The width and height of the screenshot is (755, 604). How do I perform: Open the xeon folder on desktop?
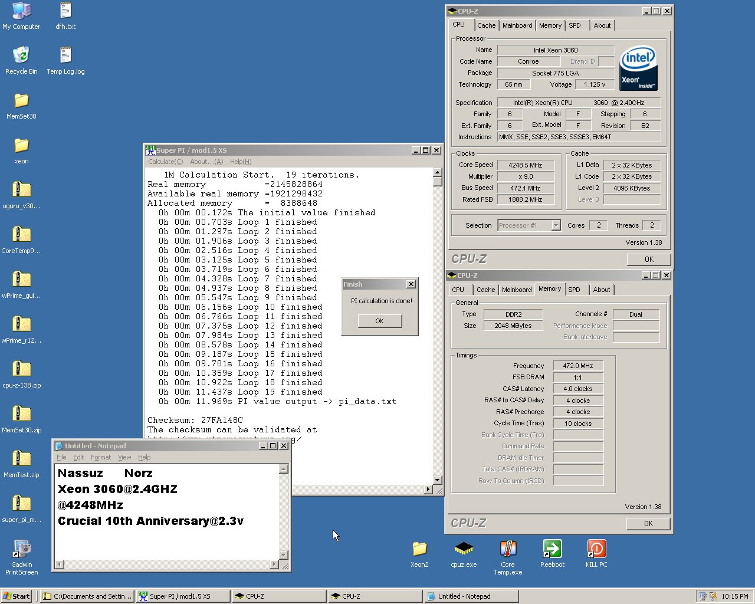click(21, 150)
